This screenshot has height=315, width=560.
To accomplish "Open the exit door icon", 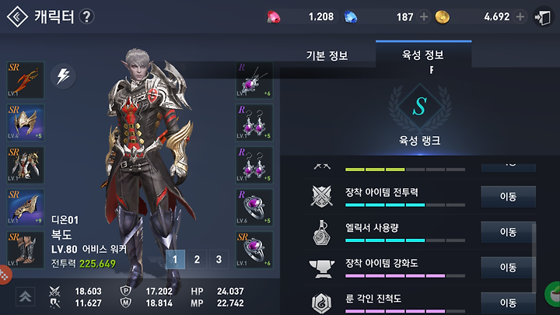I will click(543, 17).
